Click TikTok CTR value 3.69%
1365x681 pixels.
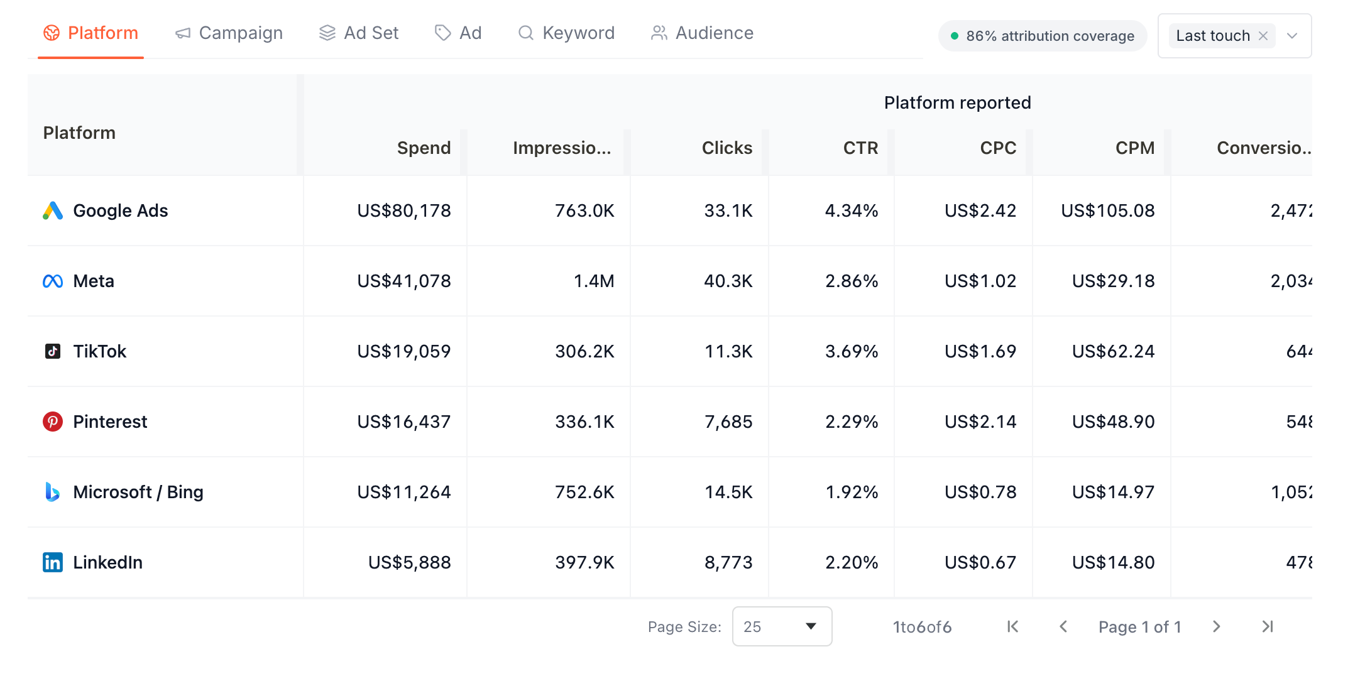[x=852, y=351]
